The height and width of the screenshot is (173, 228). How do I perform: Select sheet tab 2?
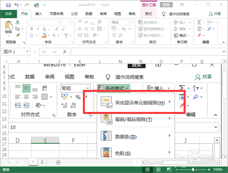coord(42,162)
